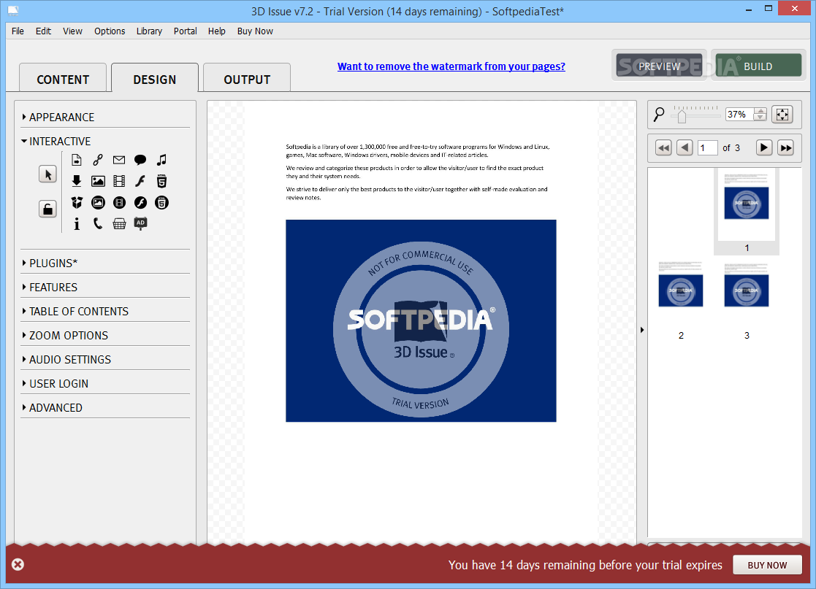Image resolution: width=816 pixels, height=589 pixels.
Task: Expand the FEATURES section
Action: pyautogui.click(x=53, y=288)
